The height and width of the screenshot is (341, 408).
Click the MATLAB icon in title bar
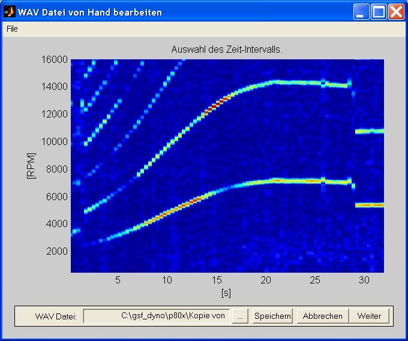(x=9, y=11)
